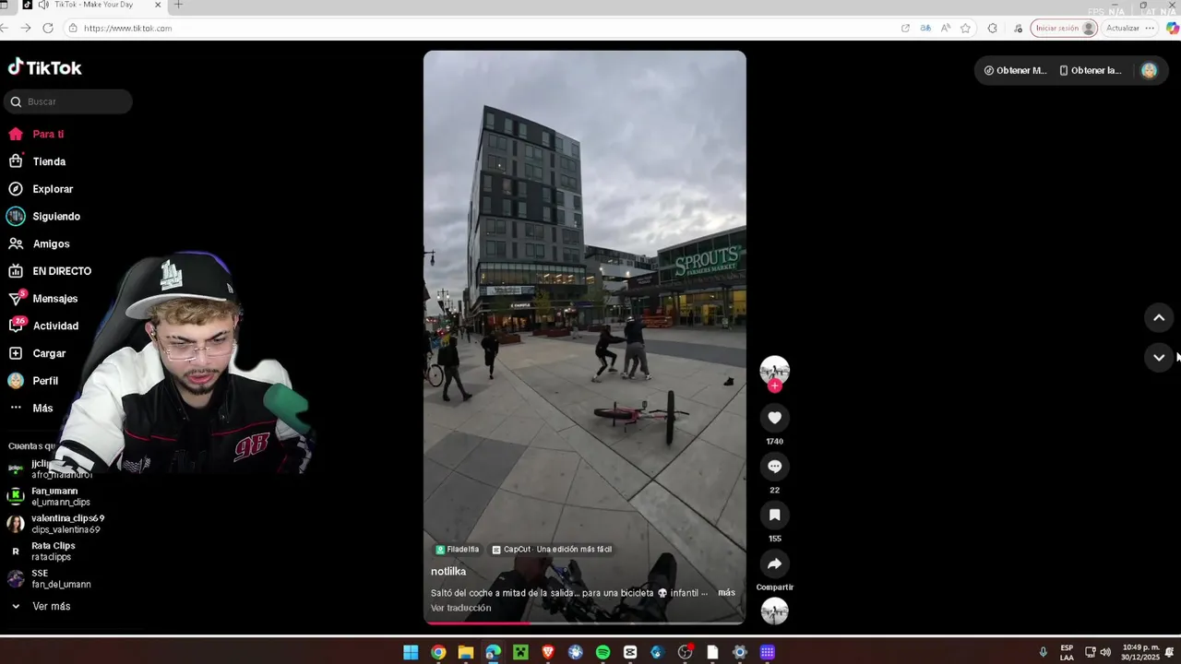
Task: Click the TikTok logo
Action: (45, 67)
